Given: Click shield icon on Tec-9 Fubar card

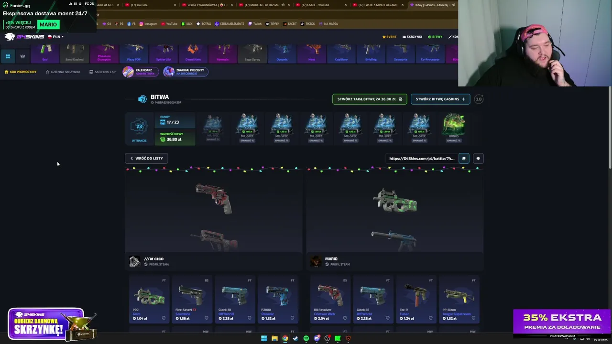Looking at the screenshot, I should coord(431,318).
